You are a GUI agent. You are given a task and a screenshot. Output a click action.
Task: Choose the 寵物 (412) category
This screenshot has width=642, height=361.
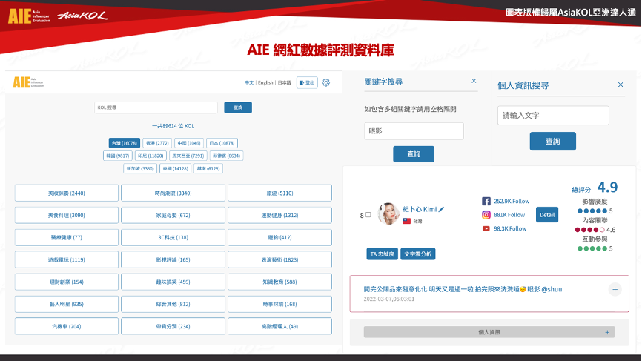pyautogui.click(x=279, y=237)
